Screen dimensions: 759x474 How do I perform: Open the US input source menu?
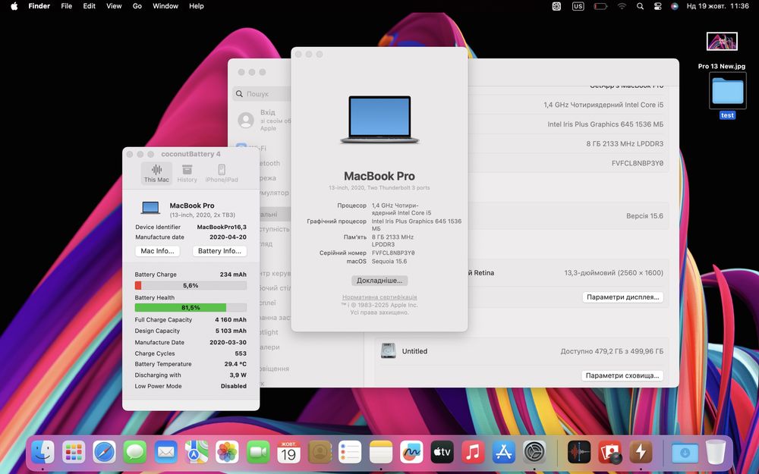(x=578, y=6)
